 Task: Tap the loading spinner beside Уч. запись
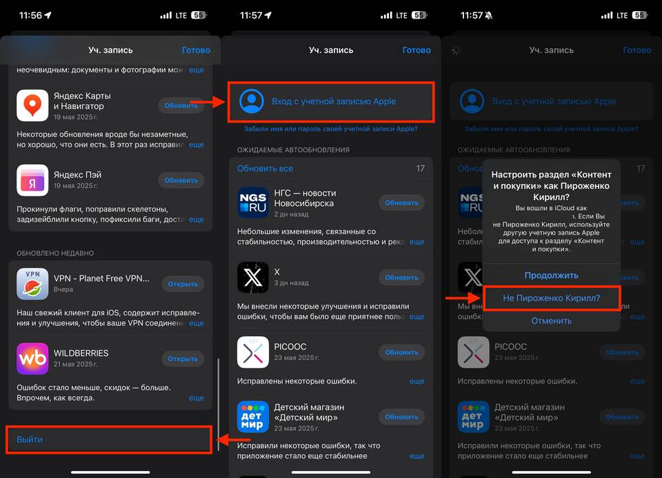coord(456,50)
